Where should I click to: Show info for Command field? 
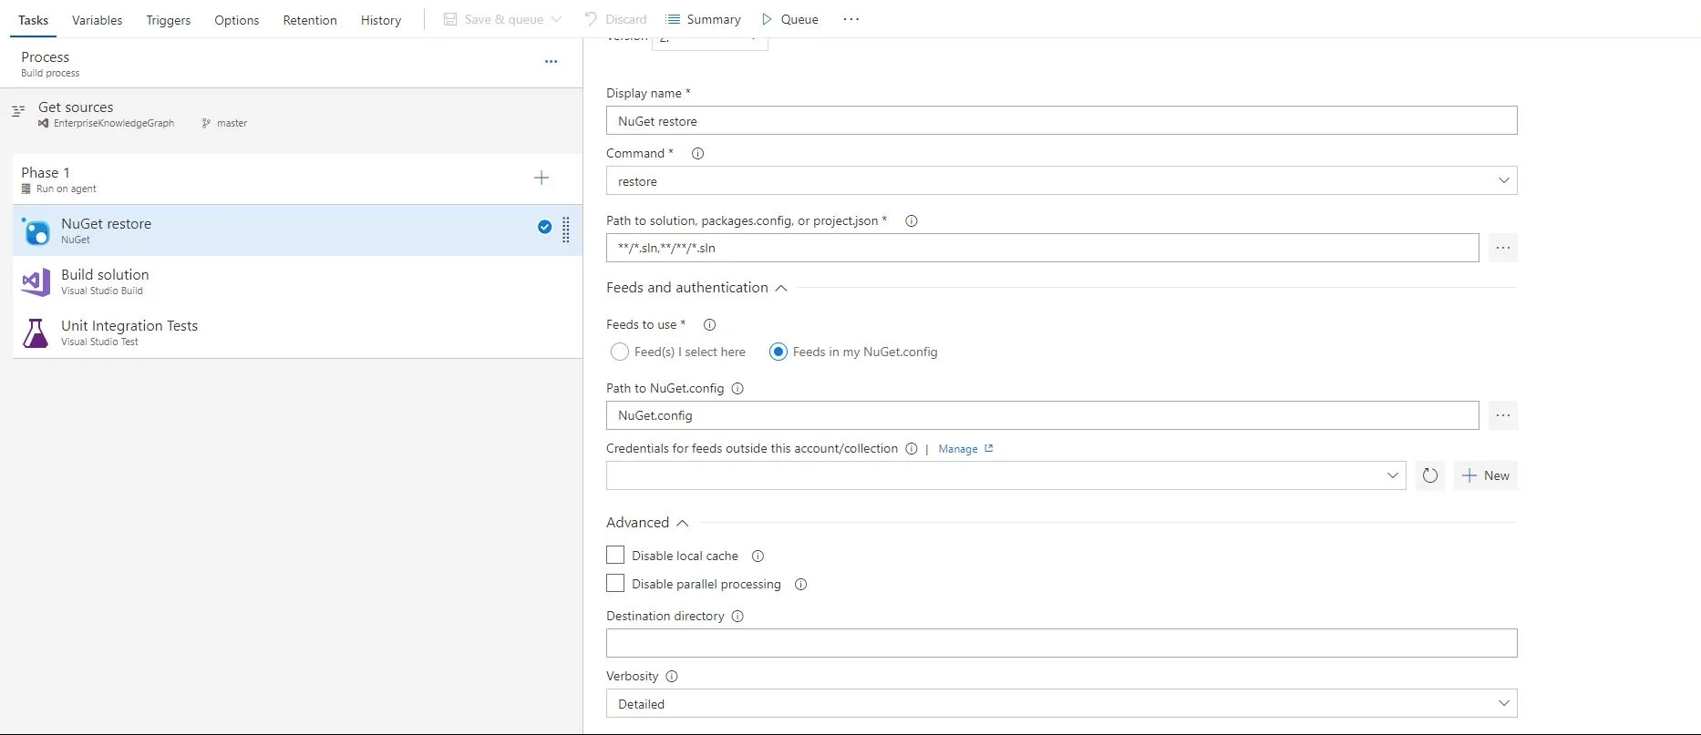pos(698,154)
